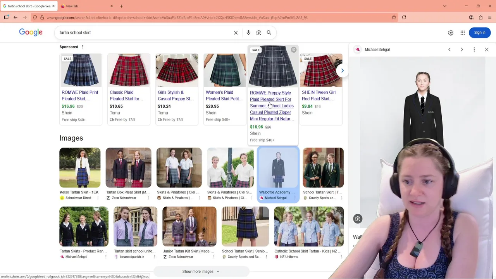Start voice search with the microphone icon
This screenshot has height=279, width=496.
pos(248,33)
